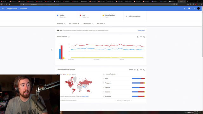Open the browser application menu
Viewport: 203px width, 114px height.
click(x=201, y=4)
